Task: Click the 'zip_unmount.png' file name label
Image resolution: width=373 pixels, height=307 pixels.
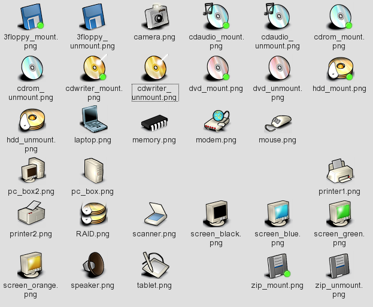Action: click(x=339, y=290)
